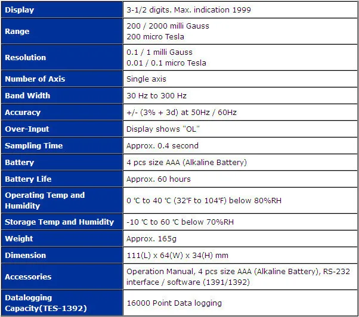The image size is (359, 317).
Task: Click '30 Hz to 300 Hz' value
Action: click(x=157, y=95)
